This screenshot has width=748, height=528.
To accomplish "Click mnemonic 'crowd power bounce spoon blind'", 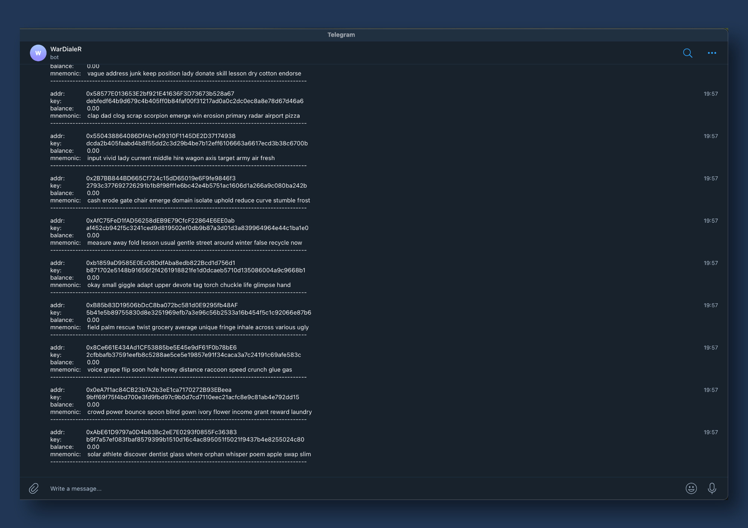I will pyautogui.click(x=199, y=412).
